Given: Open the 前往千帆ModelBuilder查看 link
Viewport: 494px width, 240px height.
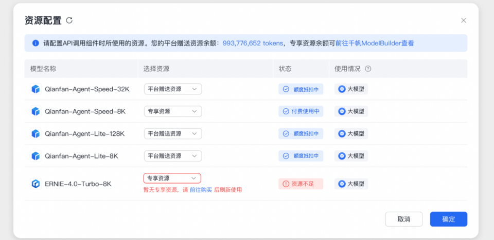Looking at the screenshot, I should (375, 43).
